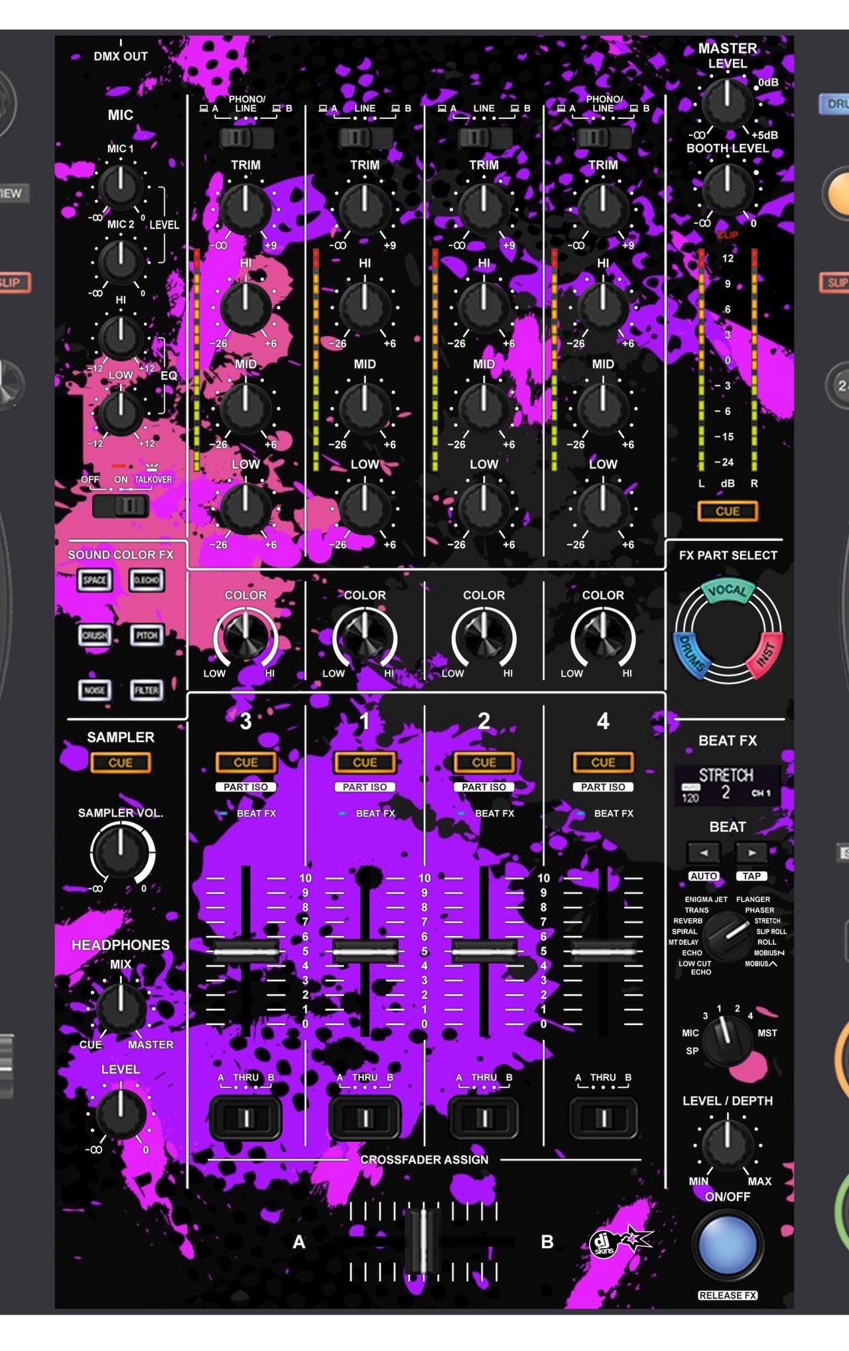Click channel 3 TRIM knob
This screenshot has height=1351, width=849.
245,209
